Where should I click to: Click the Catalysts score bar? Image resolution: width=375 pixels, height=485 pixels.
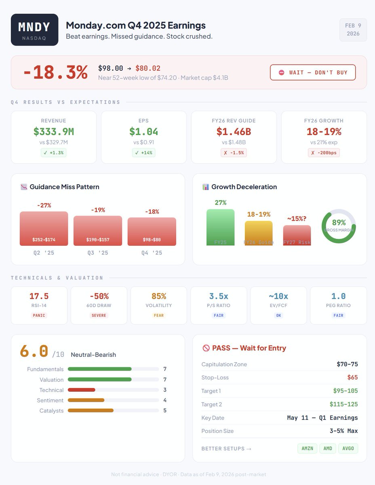(x=113, y=411)
